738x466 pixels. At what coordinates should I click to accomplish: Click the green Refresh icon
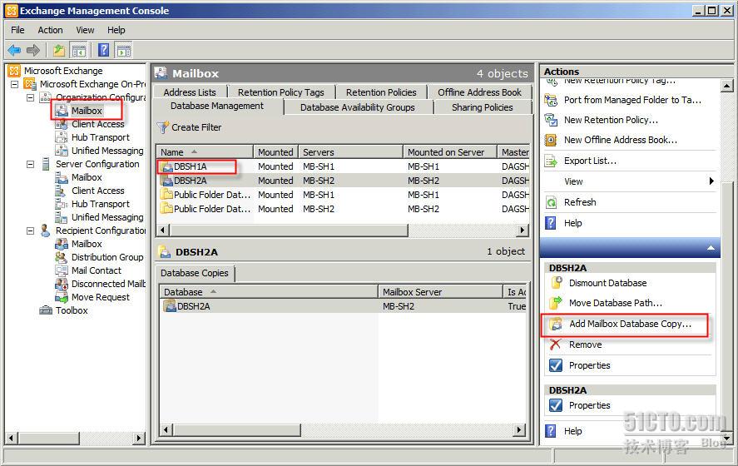tap(551, 202)
